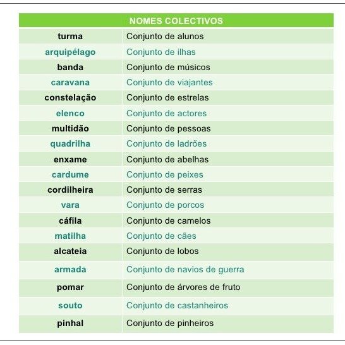This screenshot has width=345, height=345.
Task: Click the caravana term
Action: coord(70,83)
